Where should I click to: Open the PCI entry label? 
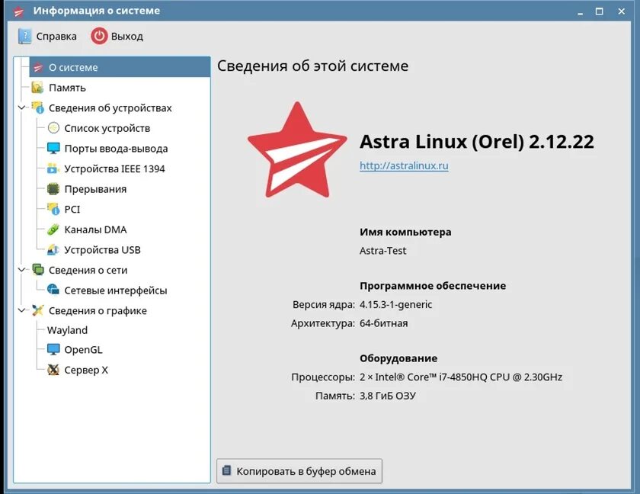click(x=72, y=209)
